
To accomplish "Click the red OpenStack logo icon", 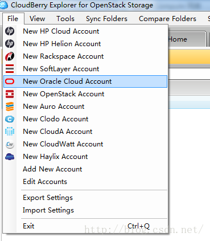I will pos(10,94).
